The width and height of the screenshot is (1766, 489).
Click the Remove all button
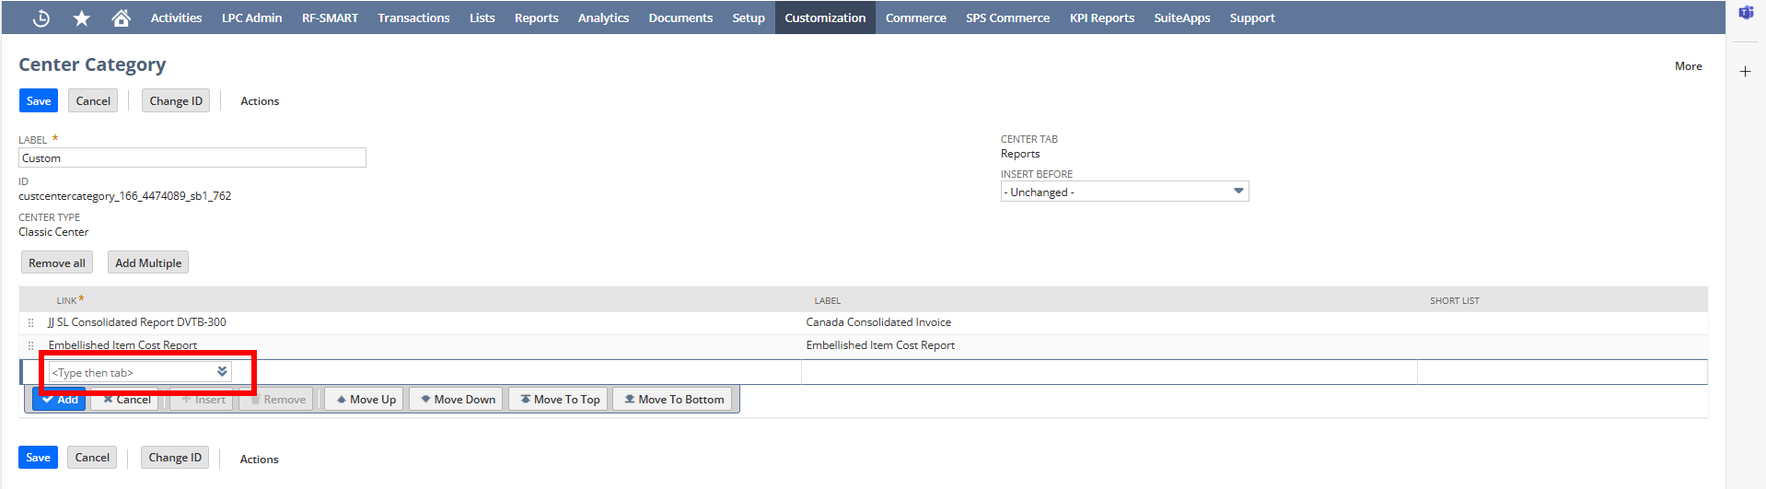point(57,262)
